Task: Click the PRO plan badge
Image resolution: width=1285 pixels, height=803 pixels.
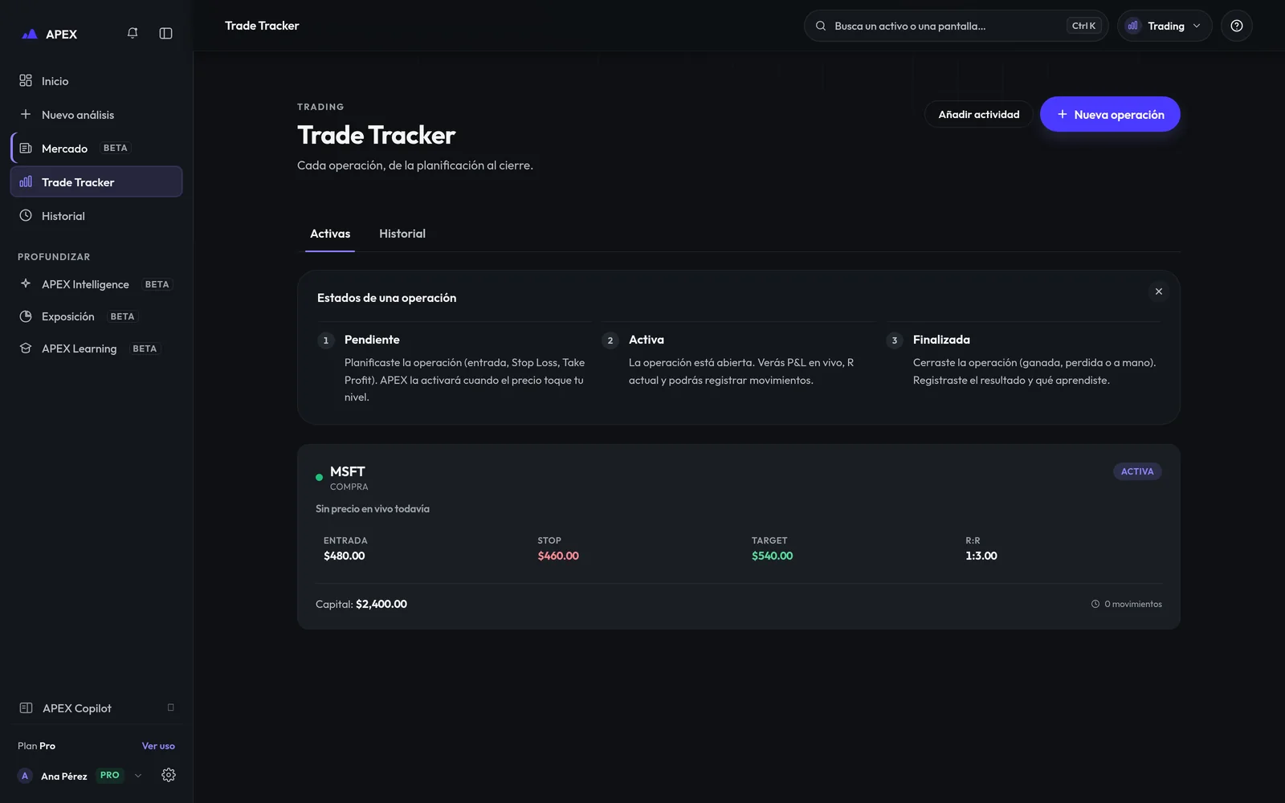Action: [110, 776]
